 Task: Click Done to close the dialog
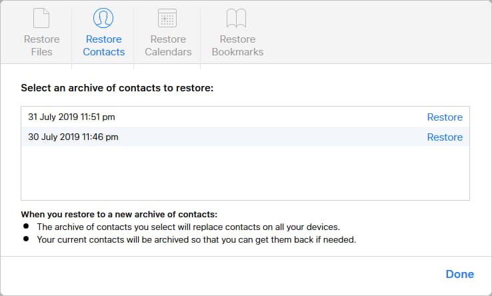pos(460,274)
